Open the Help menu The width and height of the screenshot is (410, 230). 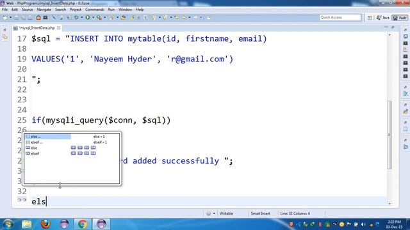click(140, 10)
